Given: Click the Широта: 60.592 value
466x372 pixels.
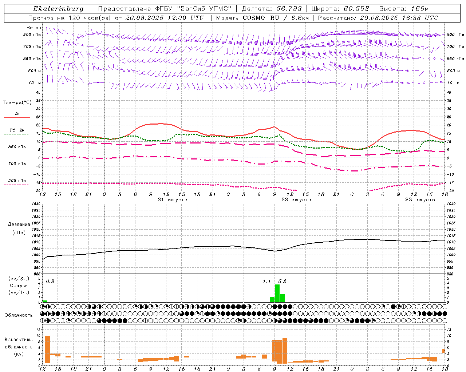Looking at the screenshot, I should click(340, 9).
